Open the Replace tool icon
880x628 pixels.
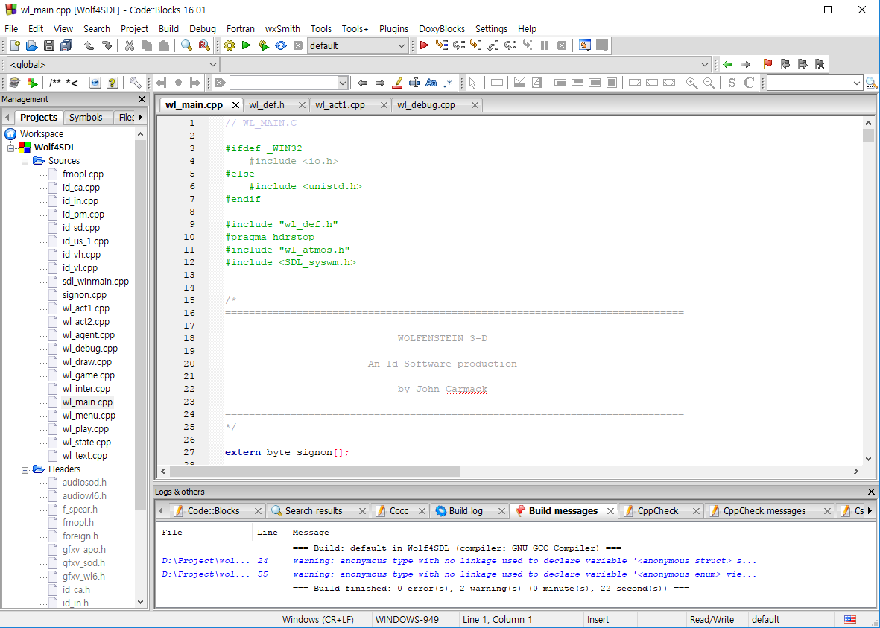tap(204, 46)
